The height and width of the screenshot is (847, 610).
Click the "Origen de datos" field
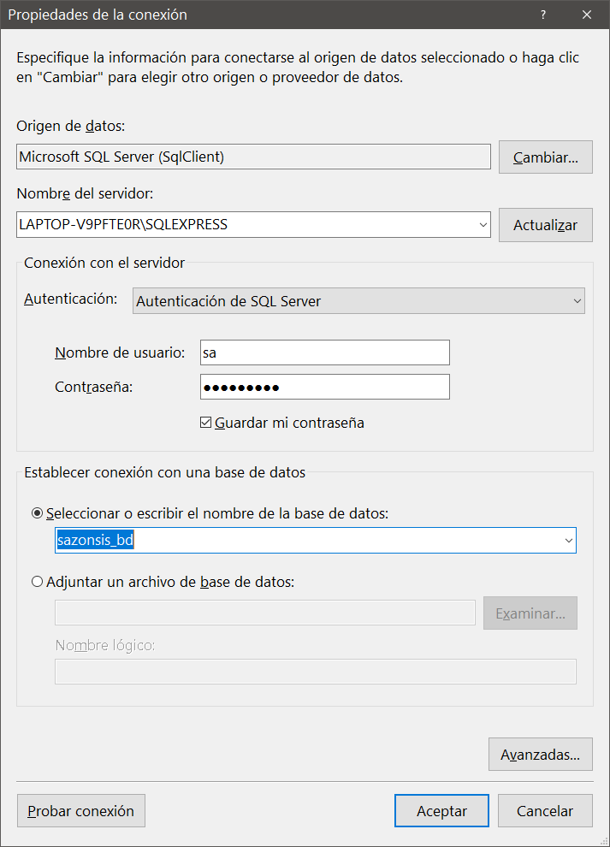click(252, 157)
